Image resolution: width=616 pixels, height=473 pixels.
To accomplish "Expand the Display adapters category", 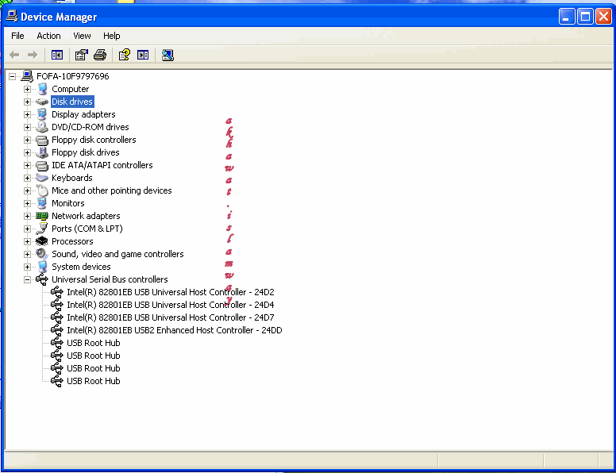I will [27, 114].
